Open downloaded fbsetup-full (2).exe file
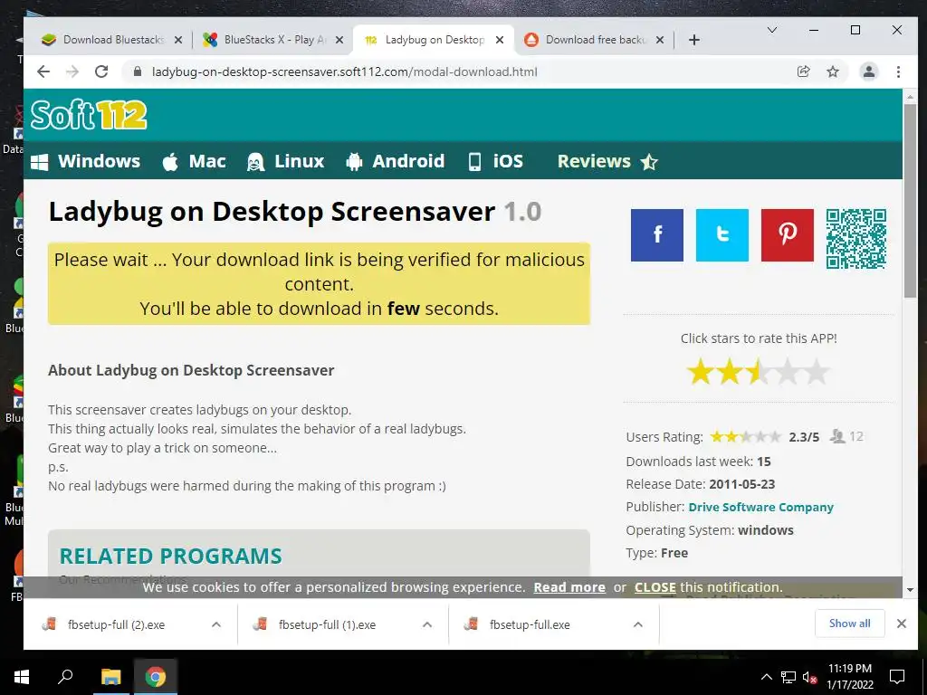Screen dimensions: 927x695 pyautogui.click(x=116, y=624)
